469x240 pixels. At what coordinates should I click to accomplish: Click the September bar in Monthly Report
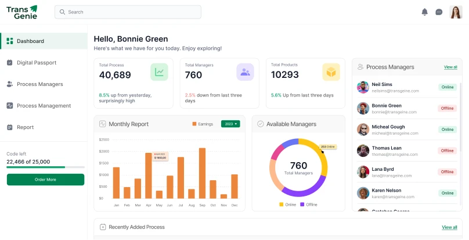(x=202, y=173)
